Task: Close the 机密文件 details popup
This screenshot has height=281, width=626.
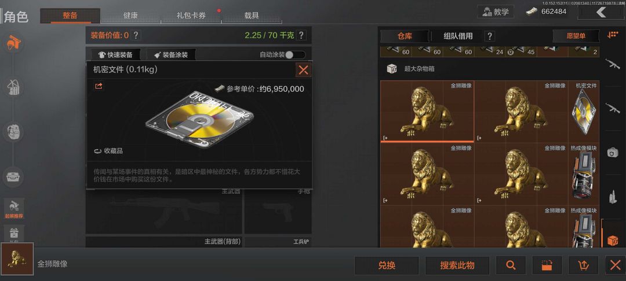Action: click(x=303, y=70)
